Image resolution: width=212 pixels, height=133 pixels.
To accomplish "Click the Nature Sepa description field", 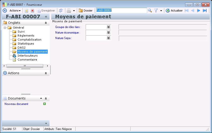I will [x=163, y=38].
